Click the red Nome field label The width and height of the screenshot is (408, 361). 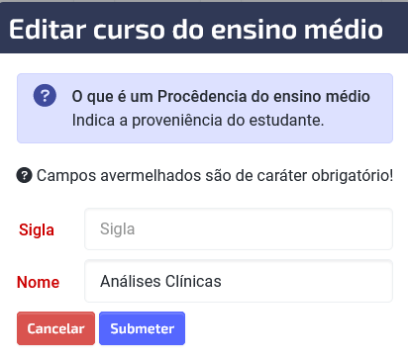(38, 282)
